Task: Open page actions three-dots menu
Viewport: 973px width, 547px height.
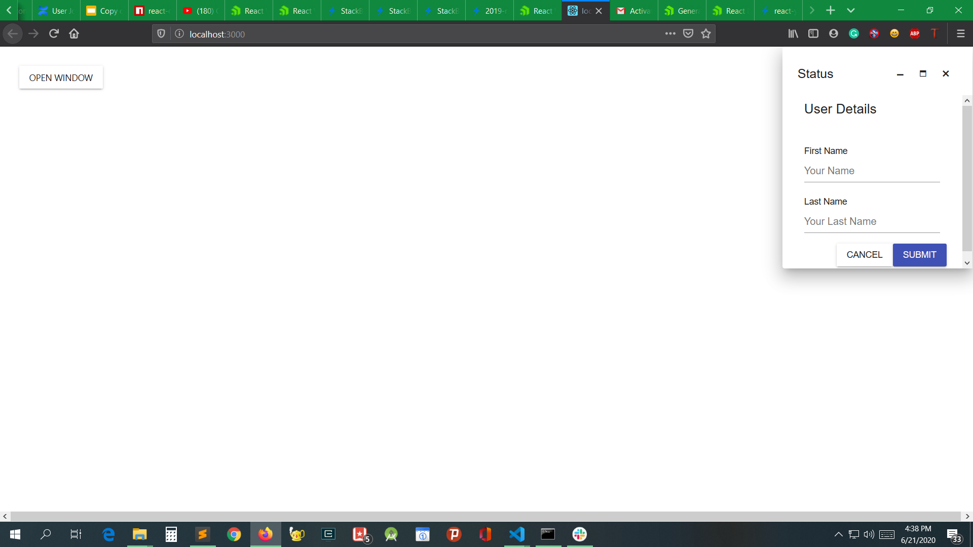Action: tap(670, 34)
